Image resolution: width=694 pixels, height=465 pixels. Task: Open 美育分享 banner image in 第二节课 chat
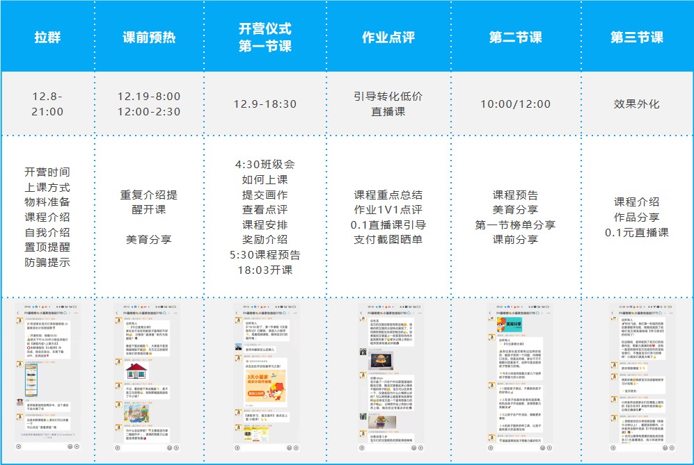[510, 325]
